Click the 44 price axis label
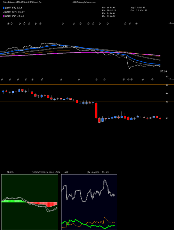Screen dimensions: 174x230 tap(167, 93)
